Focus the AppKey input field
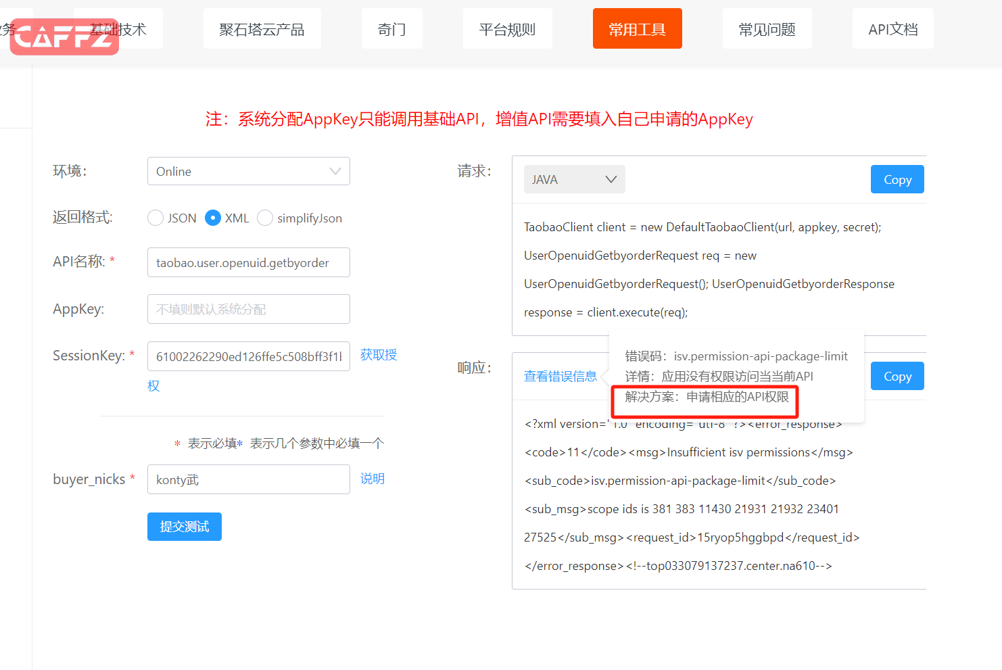Image resolution: width=1002 pixels, height=670 pixels. 248,309
